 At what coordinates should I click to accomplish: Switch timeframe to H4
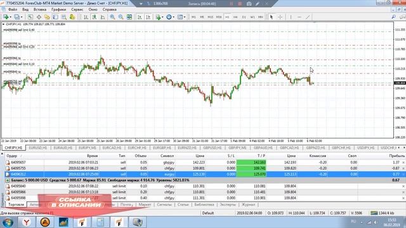235,17
